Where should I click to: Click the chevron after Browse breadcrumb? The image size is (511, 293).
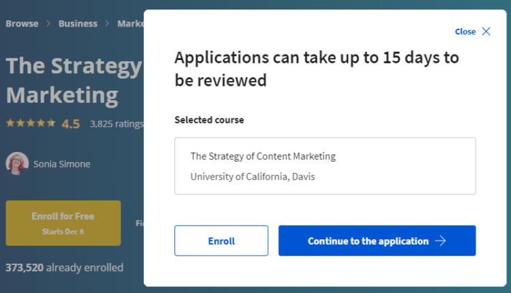48,24
